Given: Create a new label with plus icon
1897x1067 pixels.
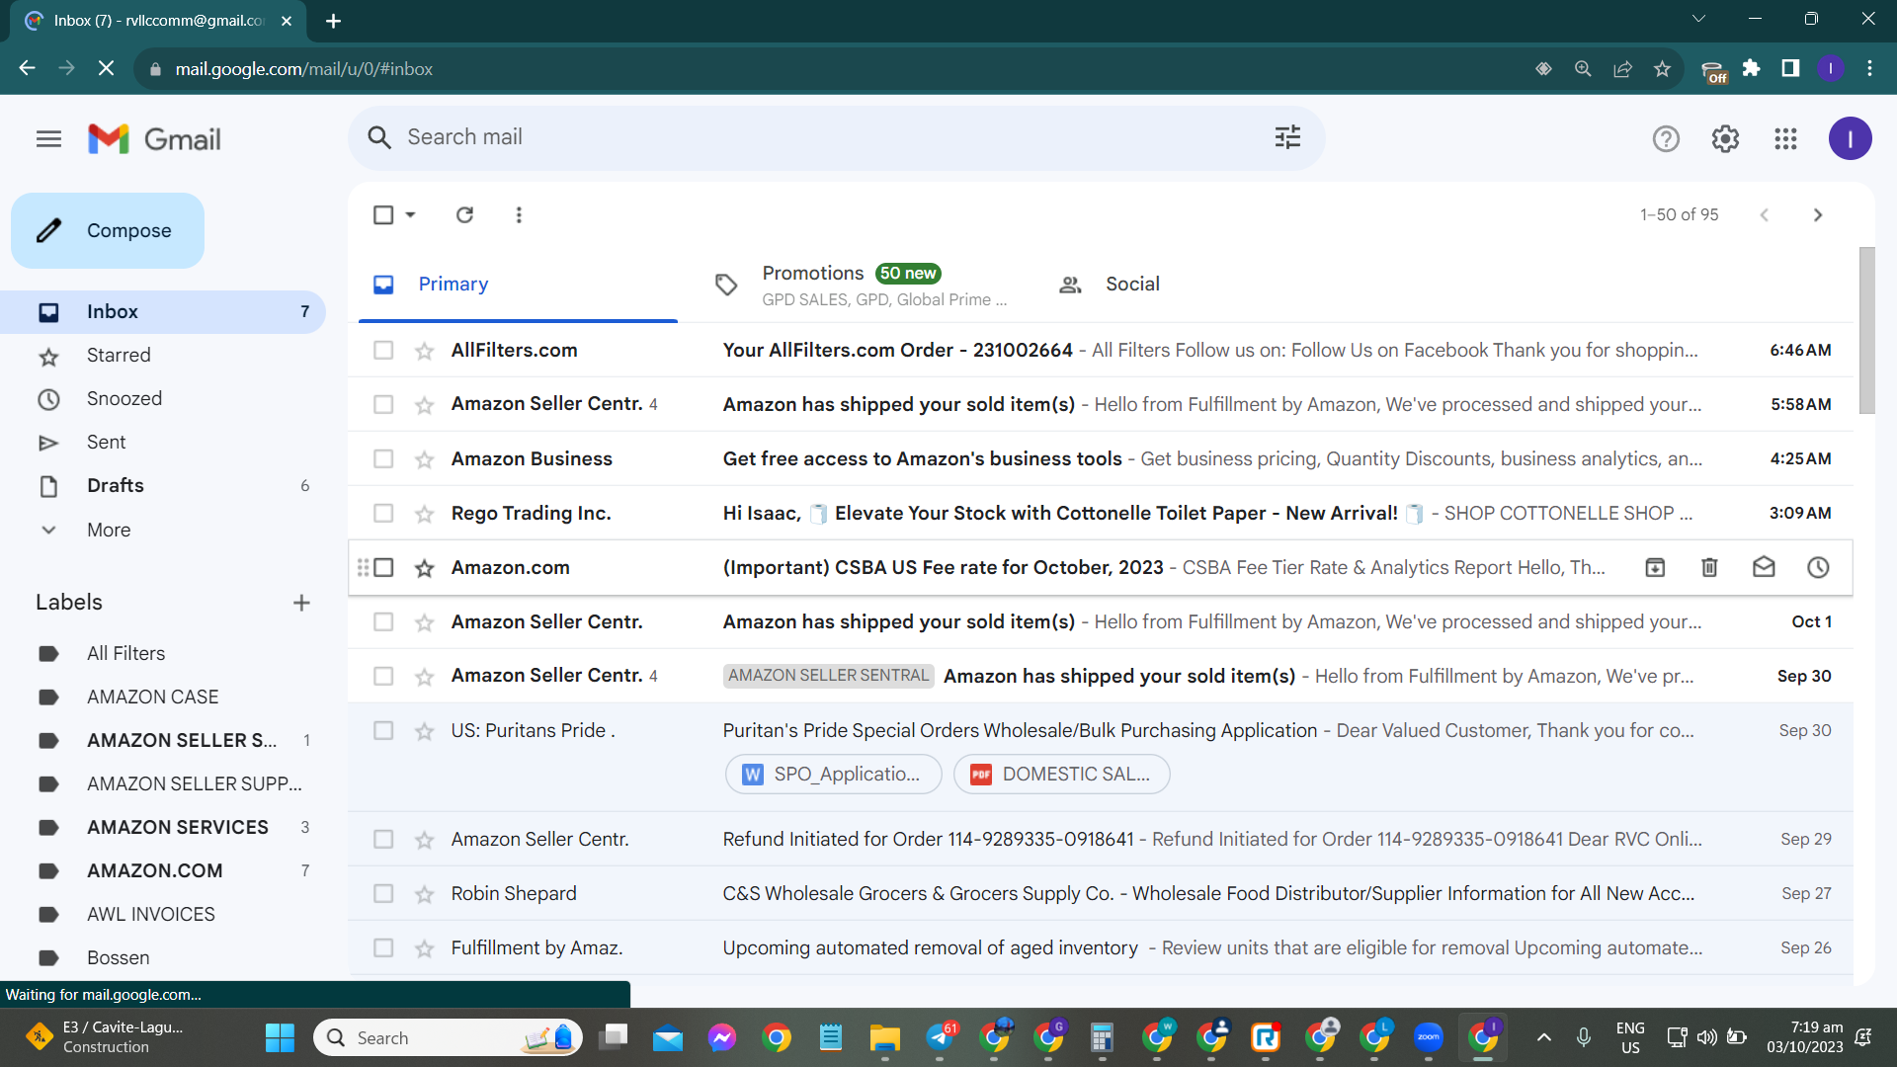Looking at the screenshot, I should 301,603.
